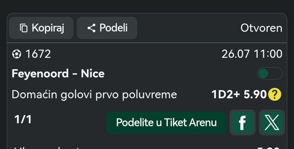The image size is (294, 149).
Task: Toggle the Feyenoord - Nice match switch
Action: point(269,74)
